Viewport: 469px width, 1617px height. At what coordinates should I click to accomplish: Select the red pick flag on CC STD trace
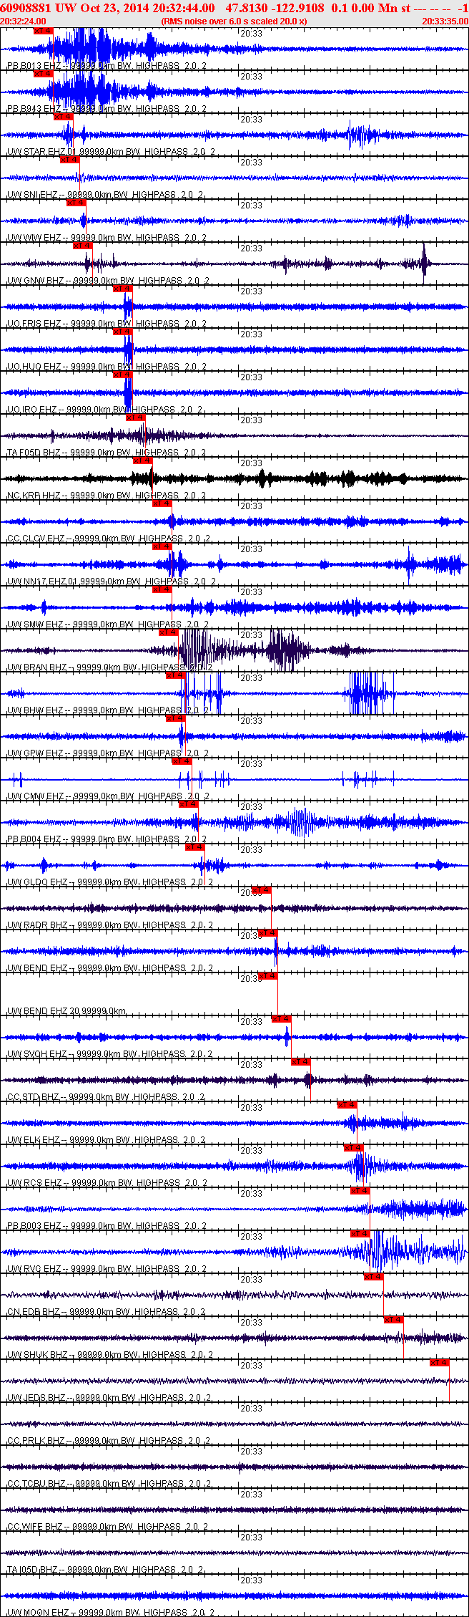(x=301, y=1062)
